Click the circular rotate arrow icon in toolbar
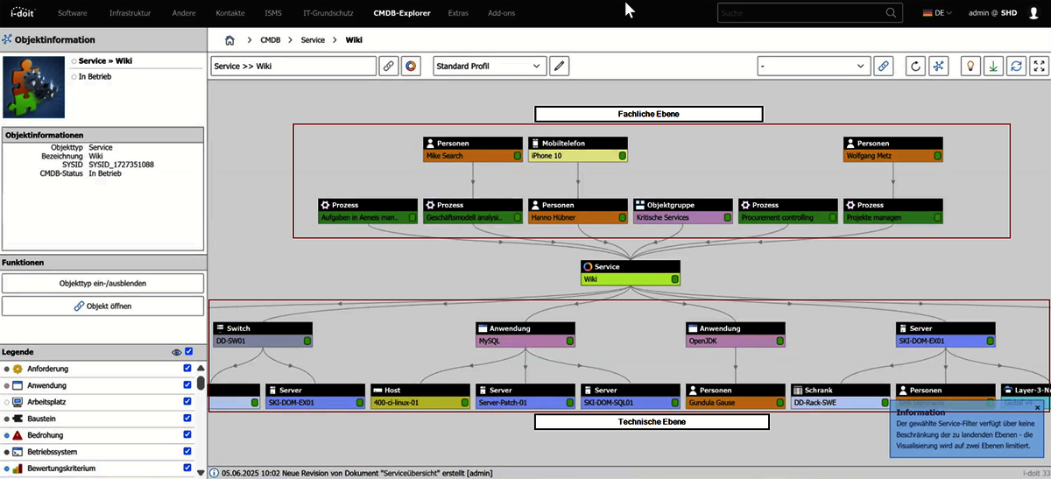The image size is (1051, 479). (x=916, y=67)
